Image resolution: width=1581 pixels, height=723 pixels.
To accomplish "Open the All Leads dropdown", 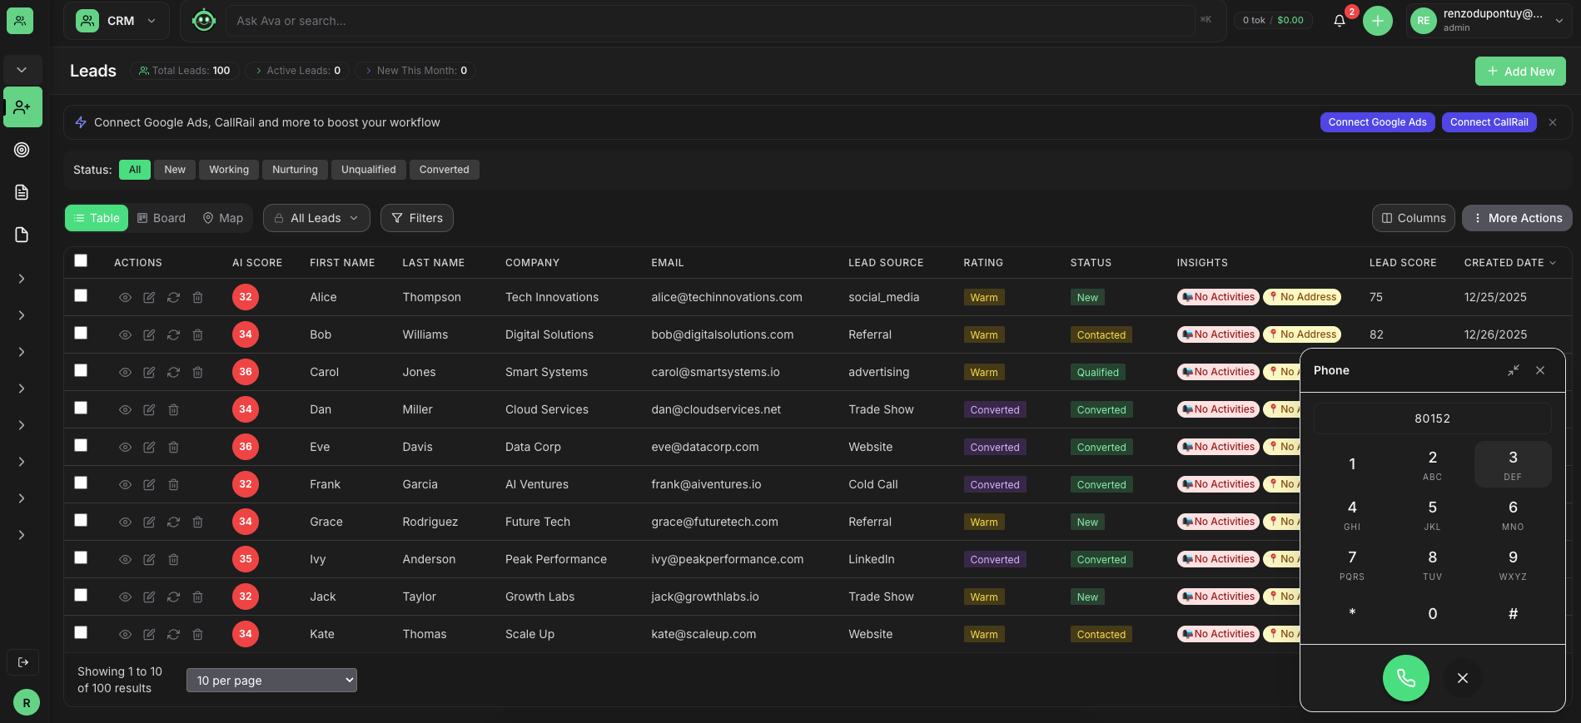I will pyautogui.click(x=316, y=218).
